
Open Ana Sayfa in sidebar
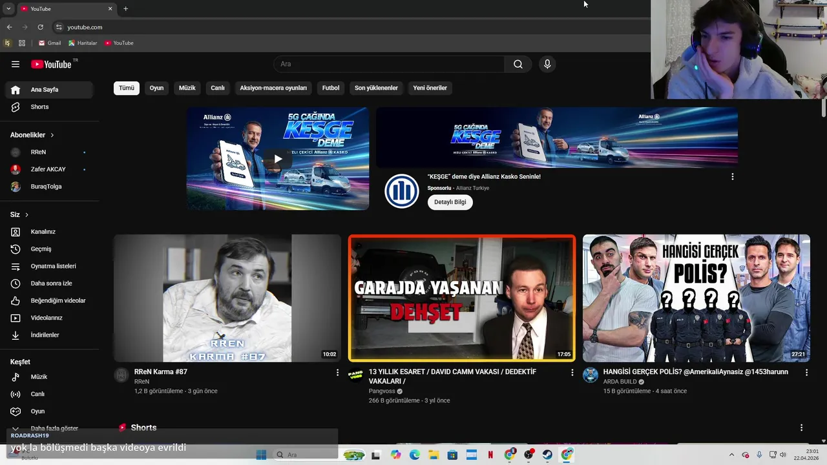[x=49, y=90]
